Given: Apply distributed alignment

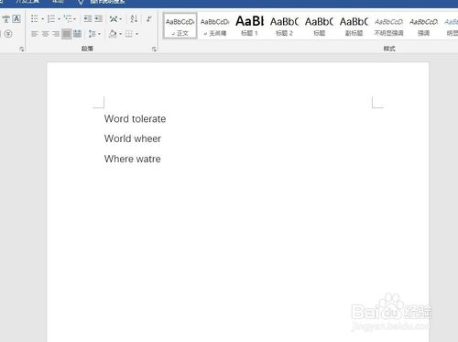Looking at the screenshot, I should coord(77,34).
